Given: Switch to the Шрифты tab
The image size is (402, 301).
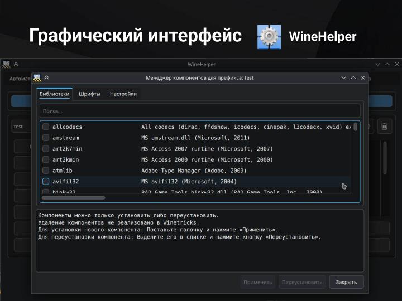Looking at the screenshot, I should click(x=89, y=94).
